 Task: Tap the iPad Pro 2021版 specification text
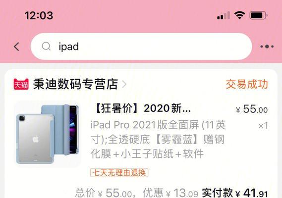click(x=158, y=139)
